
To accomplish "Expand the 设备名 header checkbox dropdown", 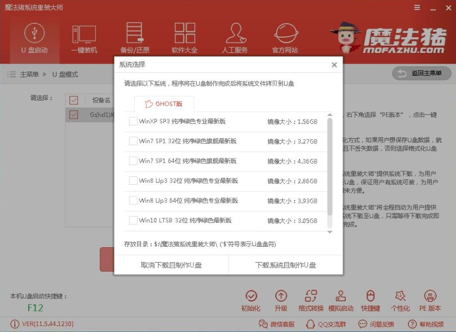I will [x=75, y=100].
